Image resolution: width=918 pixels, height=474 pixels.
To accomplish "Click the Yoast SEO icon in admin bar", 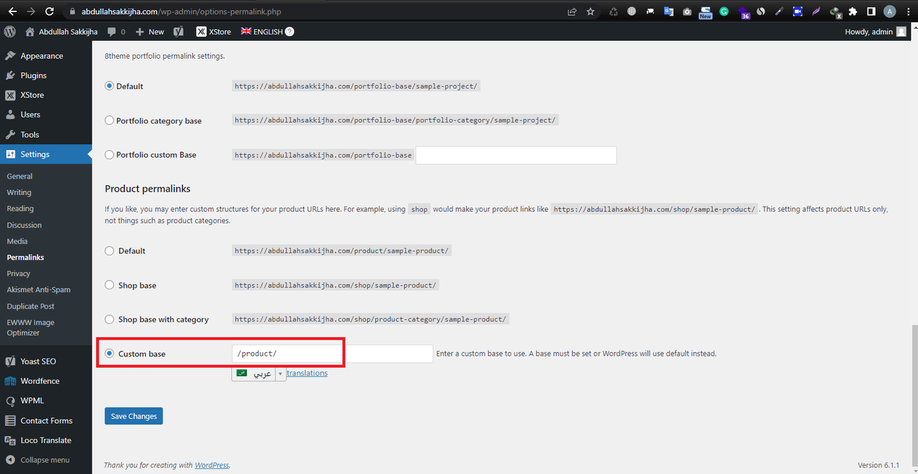I will [179, 32].
